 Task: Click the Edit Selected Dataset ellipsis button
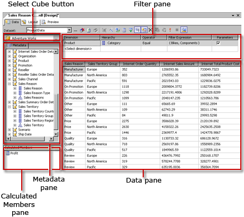[75, 30]
